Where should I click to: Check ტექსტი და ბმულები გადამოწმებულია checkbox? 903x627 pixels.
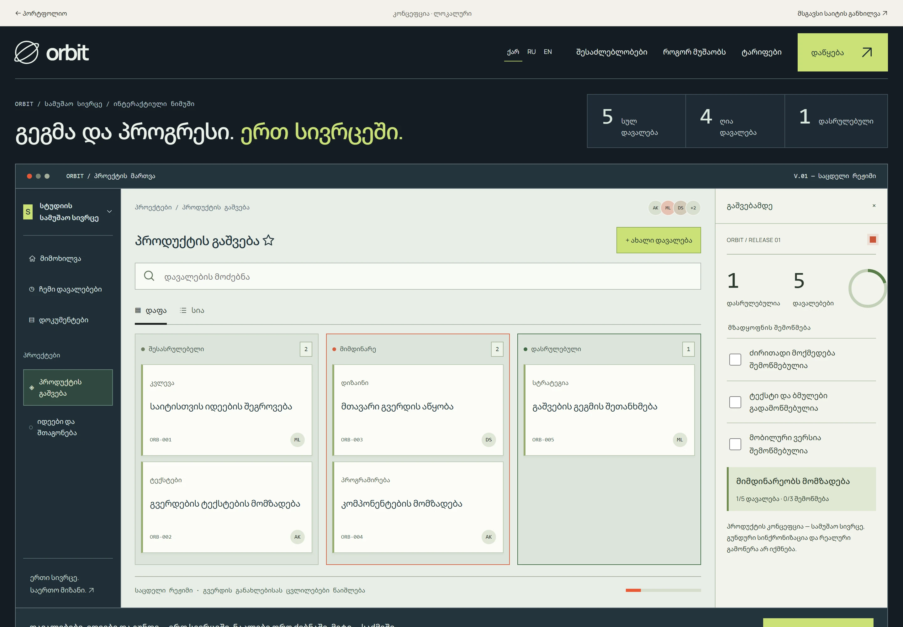click(x=735, y=402)
